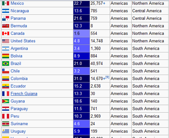The height and width of the screenshot is (138, 169).
Task: Select Uruguay's rate cell 5.9
Action: [x=81, y=131]
